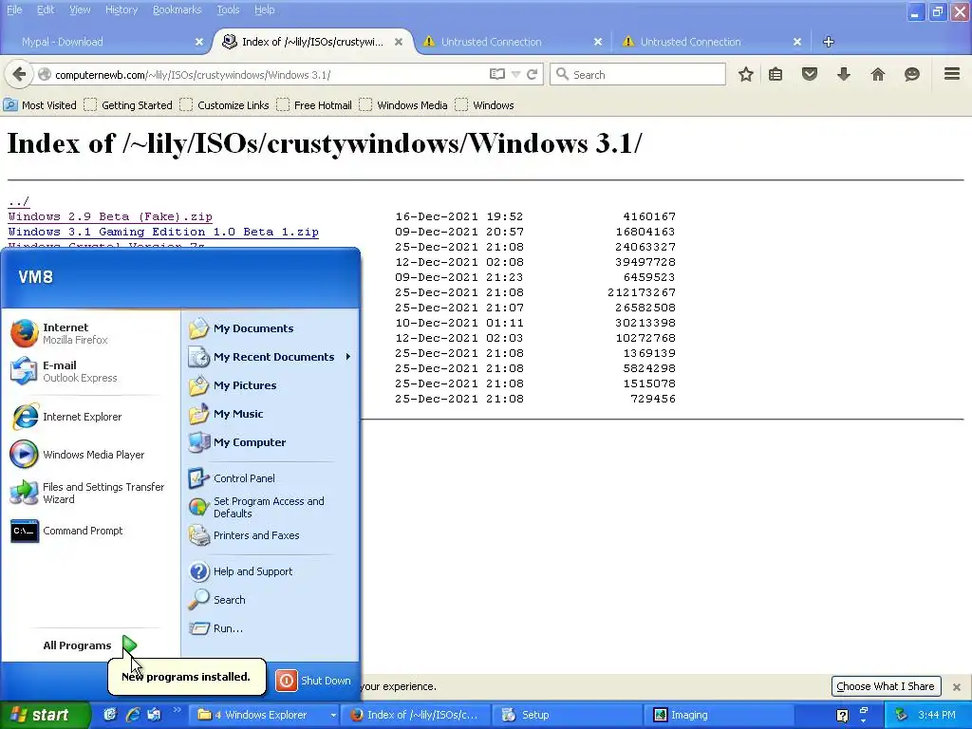The height and width of the screenshot is (729, 972).
Task: Open Windows Explorer taskbar group dropdown
Action: click(x=333, y=715)
